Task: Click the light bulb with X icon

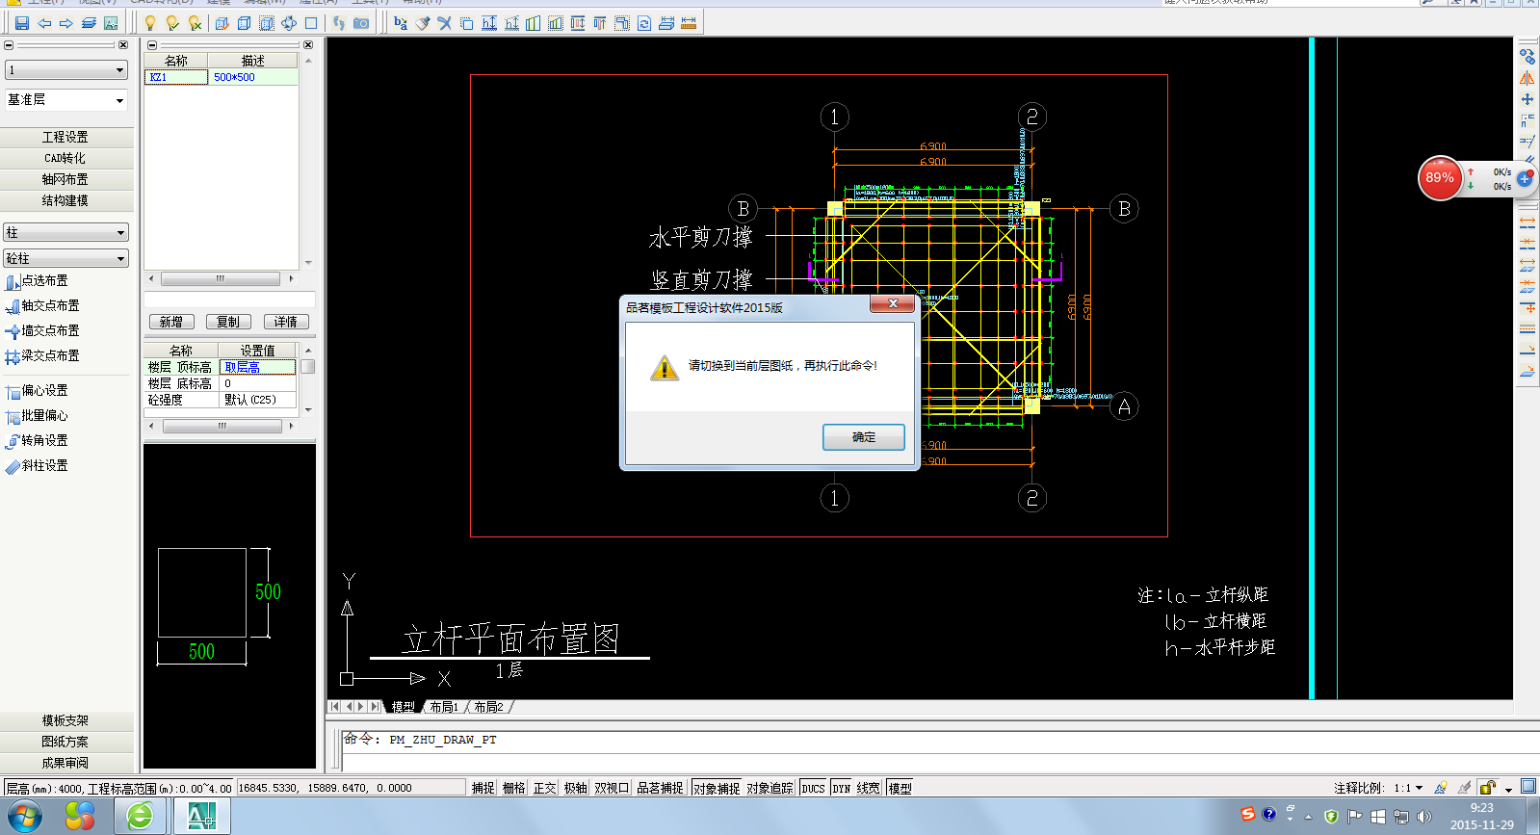Action: [195, 23]
